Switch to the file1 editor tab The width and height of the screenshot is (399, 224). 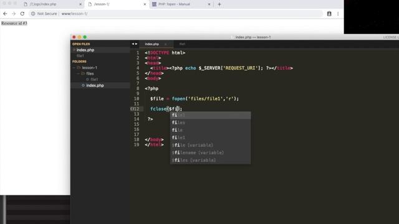(182, 44)
